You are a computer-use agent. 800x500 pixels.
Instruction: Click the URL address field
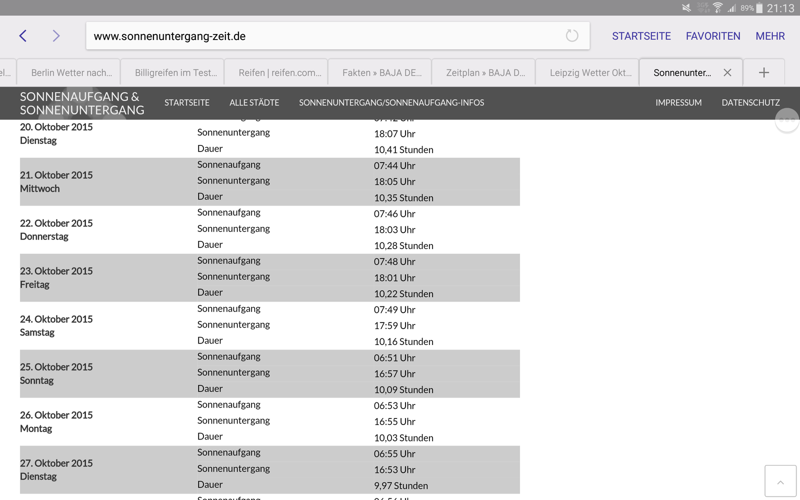tap(325, 36)
